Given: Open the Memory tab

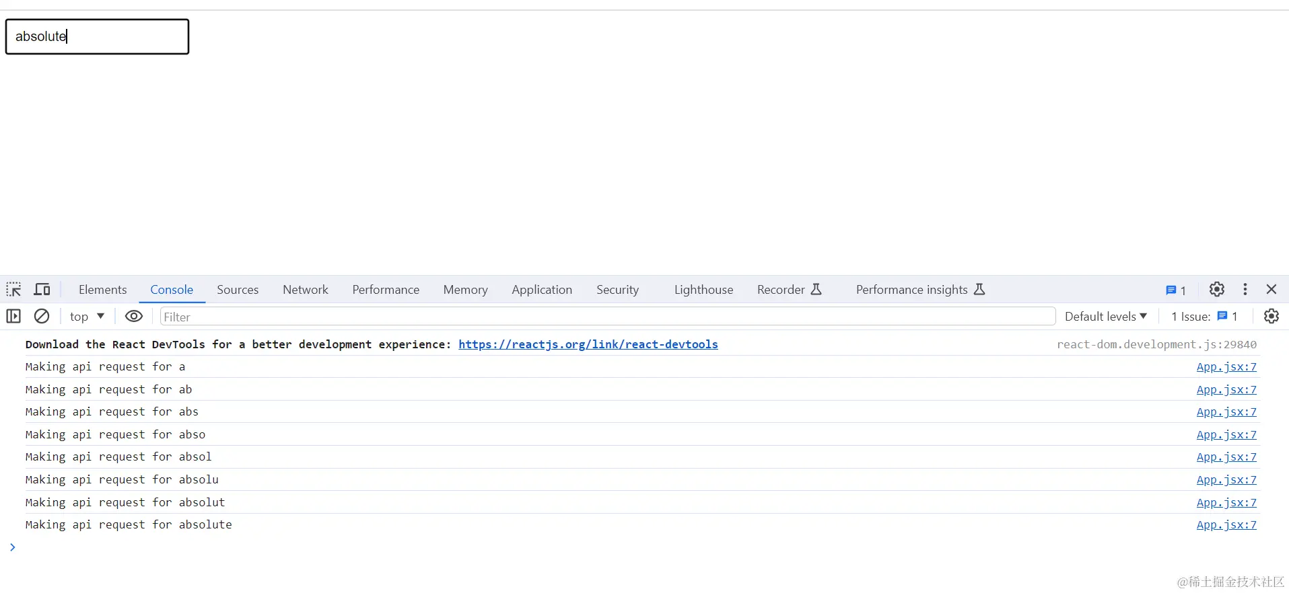Looking at the screenshot, I should point(465,290).
